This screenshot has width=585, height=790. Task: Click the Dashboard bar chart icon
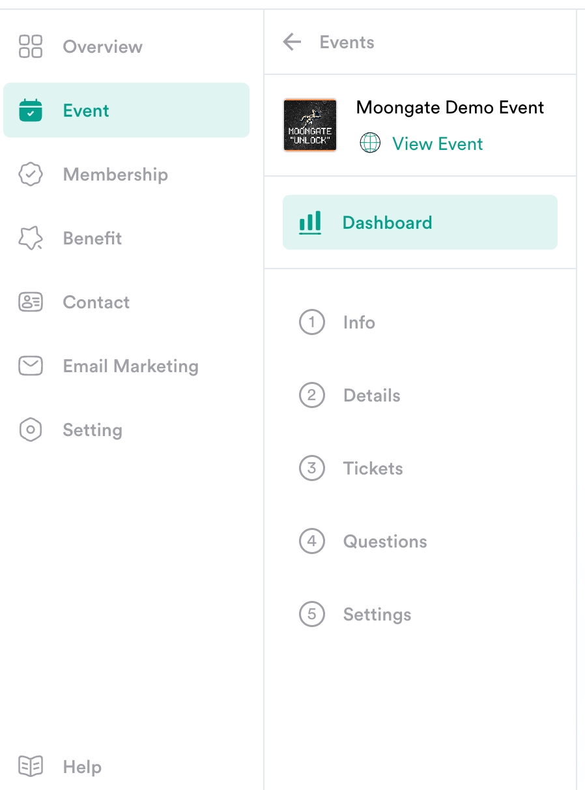pos(310,222)
